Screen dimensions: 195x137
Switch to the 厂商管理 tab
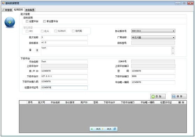[x=7, y=10]
